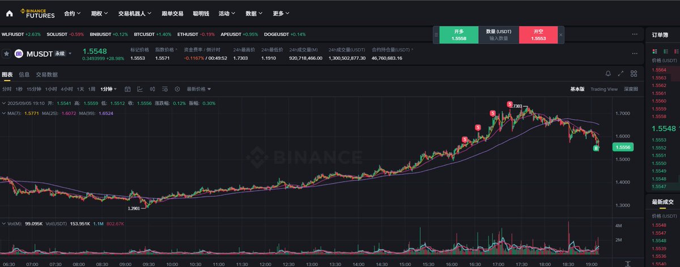The width and height of the screenshot is (680, 267).
Task: Click the 1.5548 mid price in order book
Action: click(664, 128)
